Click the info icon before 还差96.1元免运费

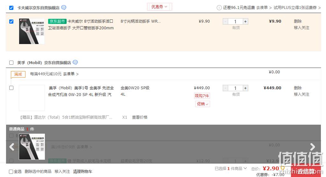[x=219, y=8]
